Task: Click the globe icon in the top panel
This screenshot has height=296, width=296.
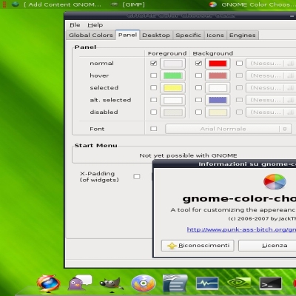Action: pos(16,4)
